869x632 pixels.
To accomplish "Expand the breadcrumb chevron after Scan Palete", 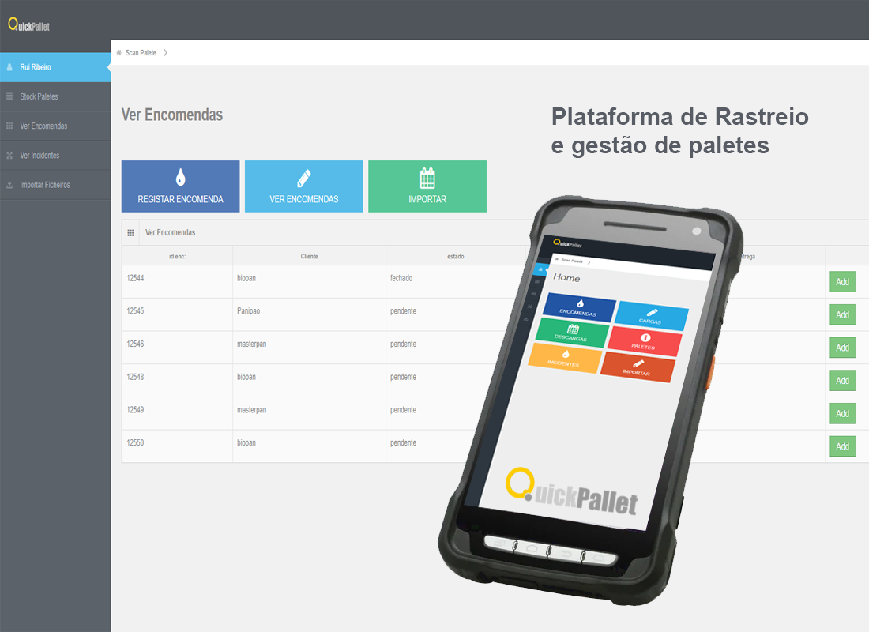I will (165, 53).
